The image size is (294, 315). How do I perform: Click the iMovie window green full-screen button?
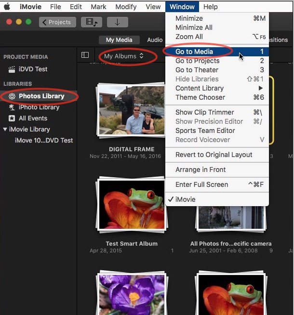(x=28, y=22)
